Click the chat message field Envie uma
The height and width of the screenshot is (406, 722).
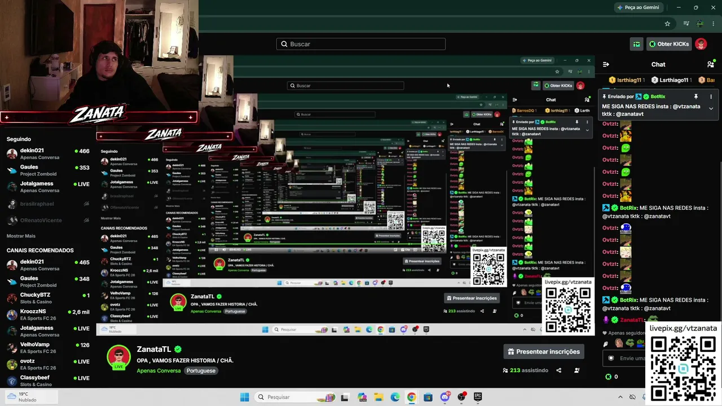click(624, 358)
